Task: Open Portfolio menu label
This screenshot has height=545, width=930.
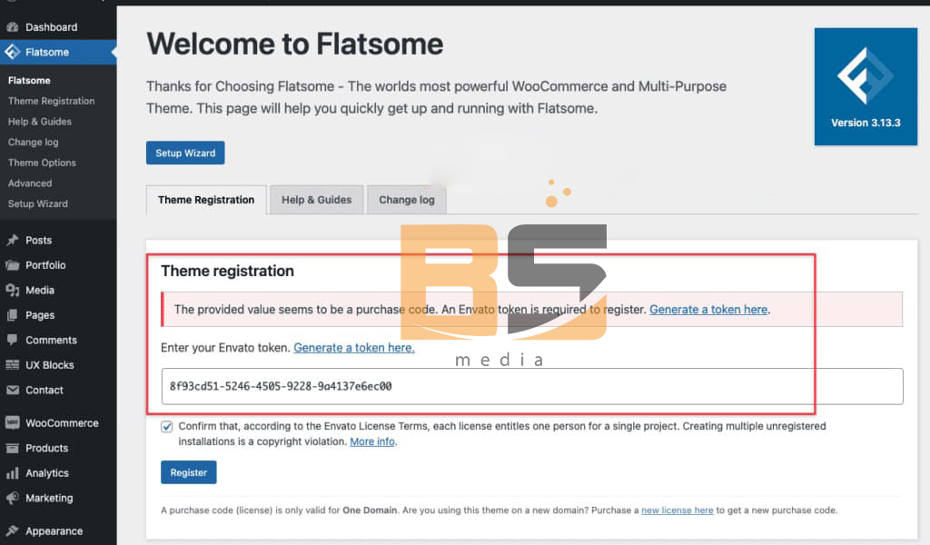Action: click(x=45, y=265)
